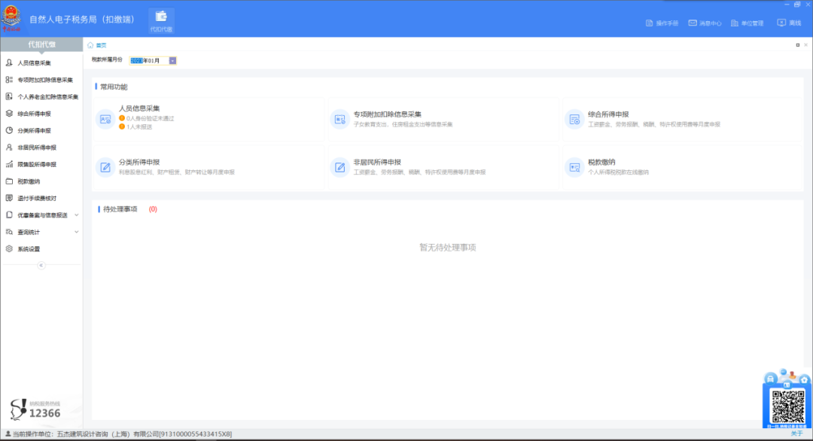Open the 专项附加扣除信息采集 card in 常用功能
Screen dimensions: 813x441
(443, 119)
